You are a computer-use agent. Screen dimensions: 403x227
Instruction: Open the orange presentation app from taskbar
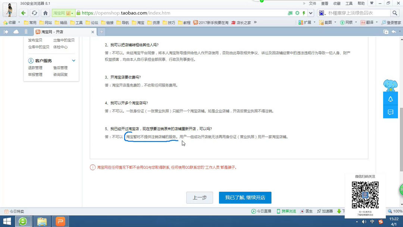(x=60, y=221)
